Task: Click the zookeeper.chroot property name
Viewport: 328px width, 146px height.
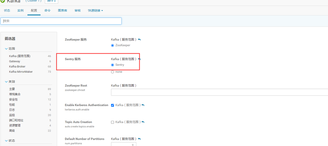Action: (75, 90)
